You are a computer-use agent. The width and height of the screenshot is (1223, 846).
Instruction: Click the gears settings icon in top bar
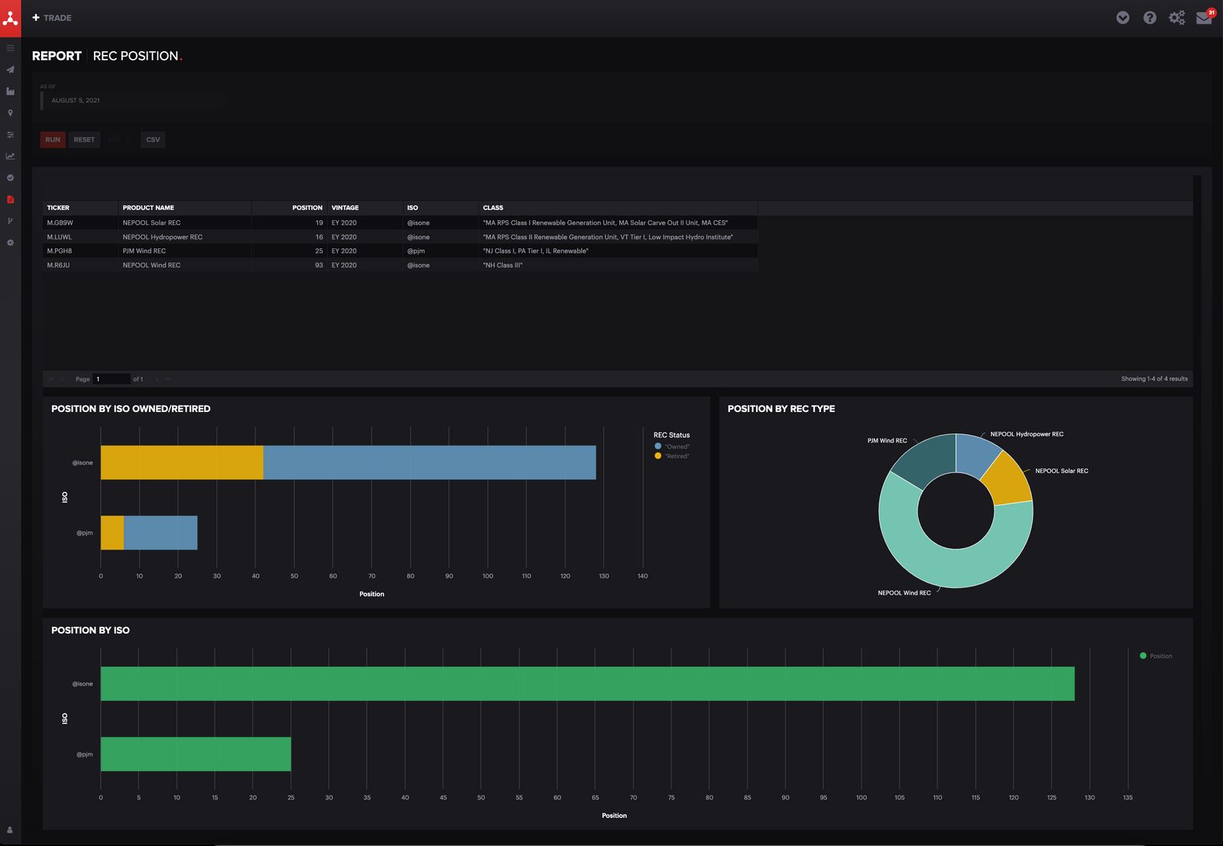point(1176,17)
